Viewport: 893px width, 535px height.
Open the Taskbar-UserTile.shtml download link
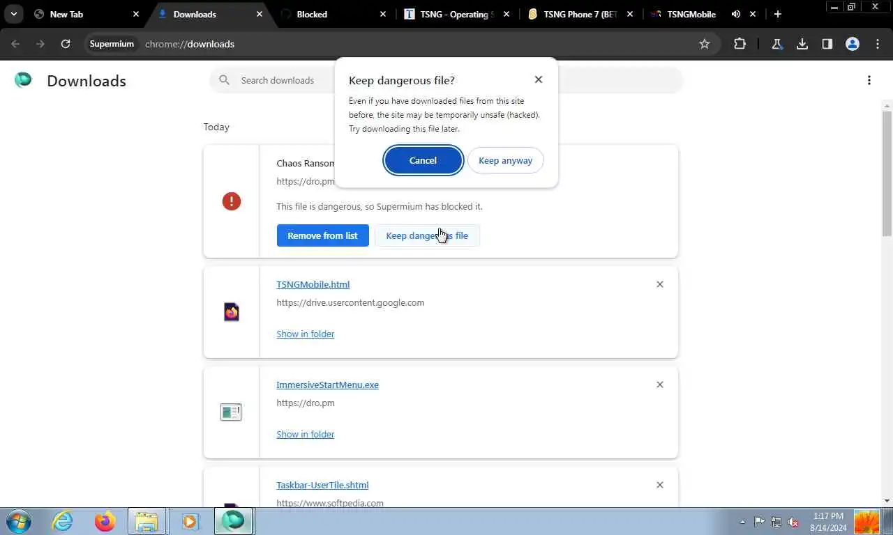pos(322,485)
